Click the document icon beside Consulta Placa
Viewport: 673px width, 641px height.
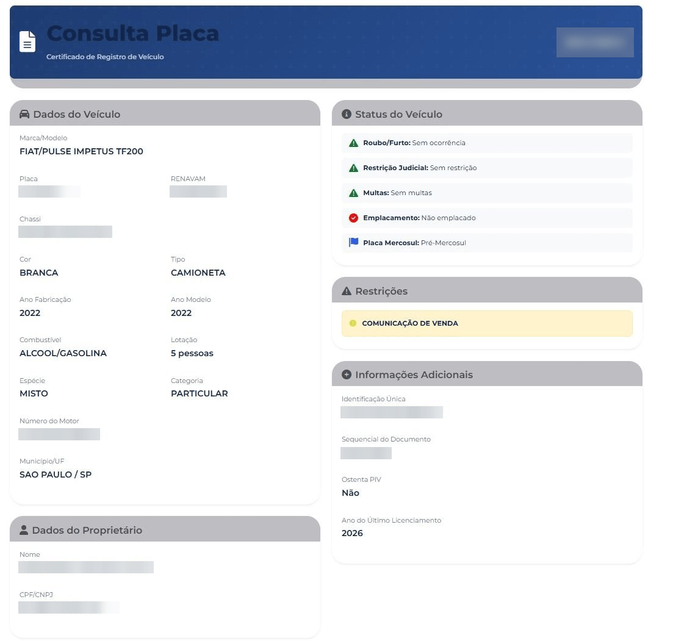click(x=27, y=41)
